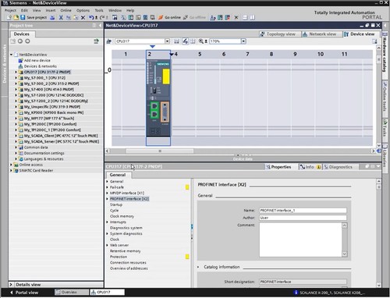Expand the Common data node
Viewport: 390px width, 298px height.
pyautogui.click(x=16, y=147)
